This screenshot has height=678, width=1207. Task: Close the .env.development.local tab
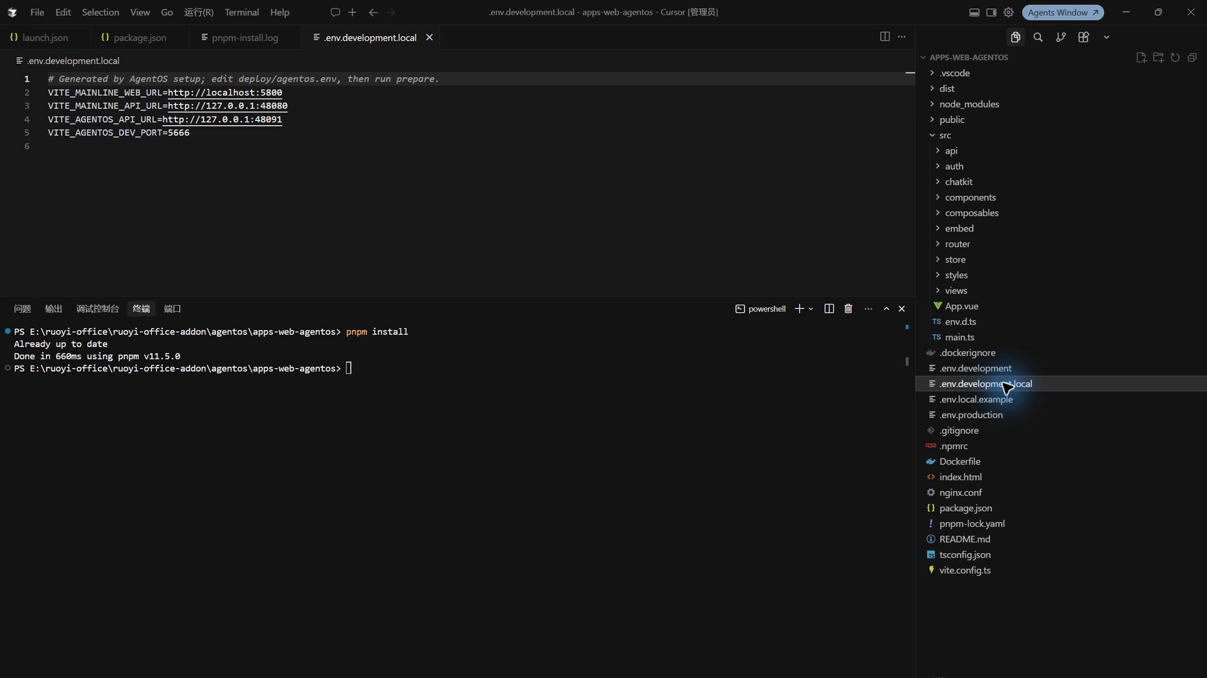(x=429, y=38)
